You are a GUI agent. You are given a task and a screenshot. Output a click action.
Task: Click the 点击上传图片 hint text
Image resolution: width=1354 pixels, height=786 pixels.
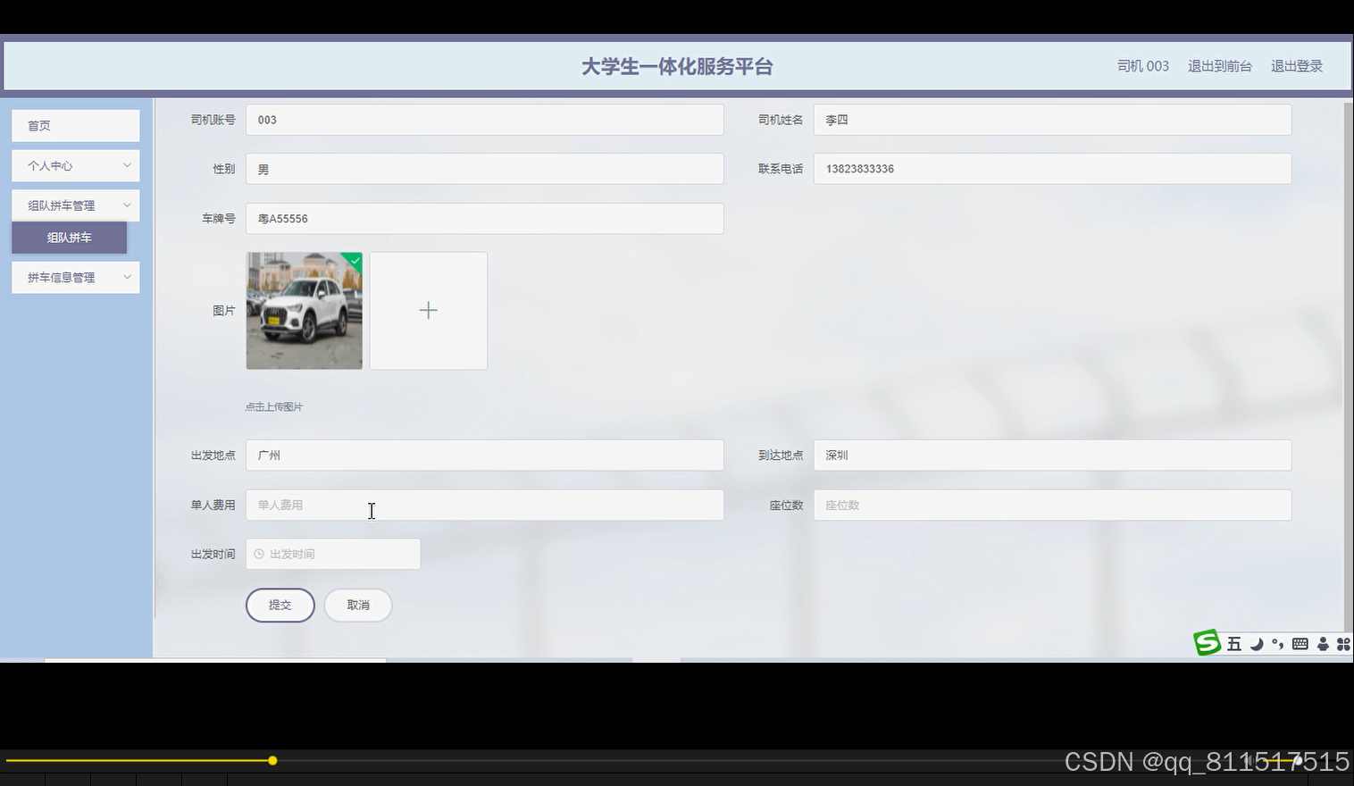pyautogui.click(x=274, y=407)
